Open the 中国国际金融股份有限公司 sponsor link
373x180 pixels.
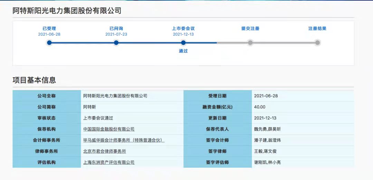click(109, 129)
